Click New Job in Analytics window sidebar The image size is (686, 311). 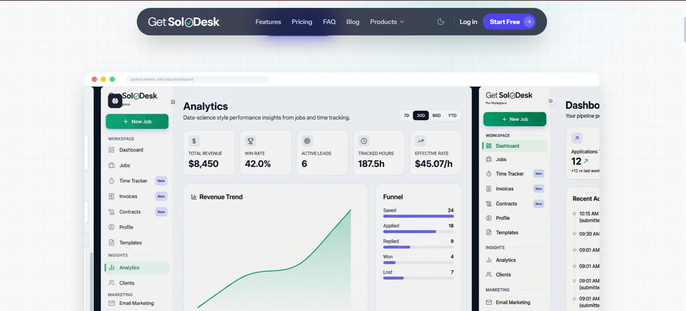point(137,121)
